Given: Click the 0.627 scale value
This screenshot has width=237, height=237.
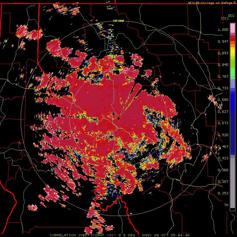Looking at the screenshot, I should 223,112.
